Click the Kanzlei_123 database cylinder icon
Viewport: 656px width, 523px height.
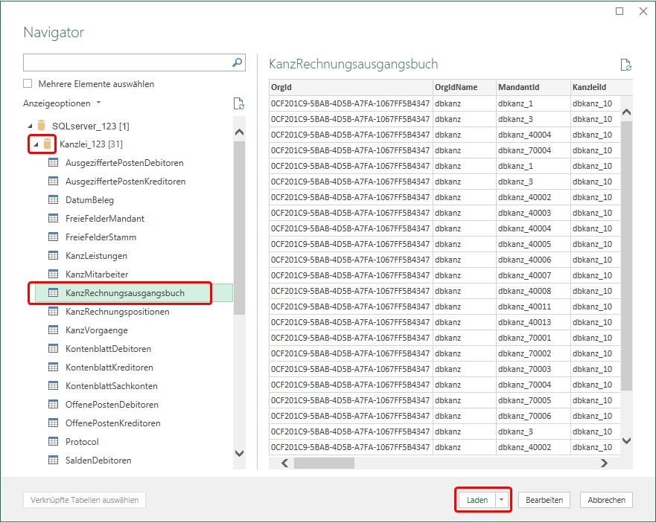coord(48,144)
